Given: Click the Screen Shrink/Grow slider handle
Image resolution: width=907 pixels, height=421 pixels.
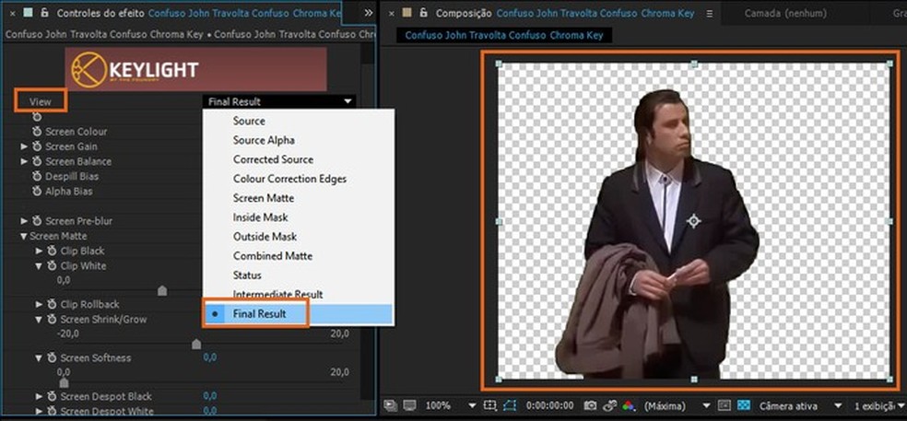Looking at the screenshot, I should tap(195, 345).
